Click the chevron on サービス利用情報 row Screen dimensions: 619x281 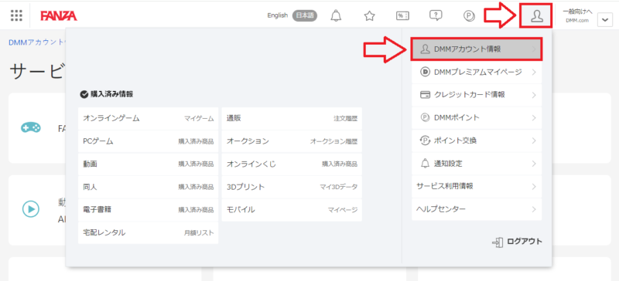(534, 186)
